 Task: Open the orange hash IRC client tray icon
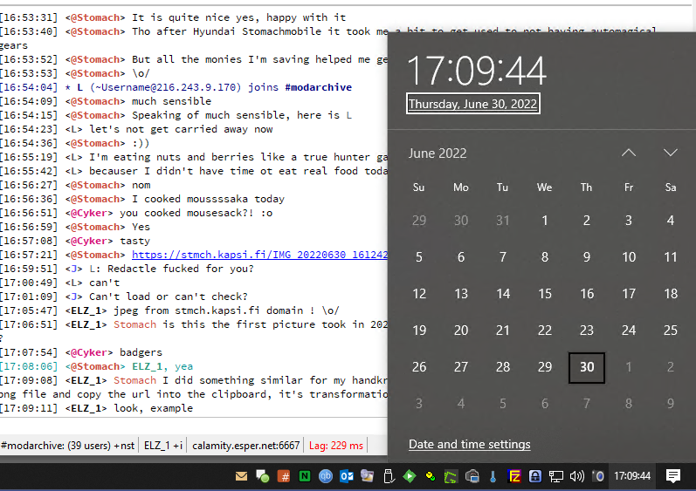[x=284, y=476]
